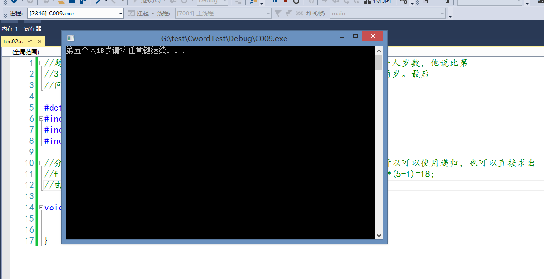Maximize the C009.exe console window

coord(355,36)
